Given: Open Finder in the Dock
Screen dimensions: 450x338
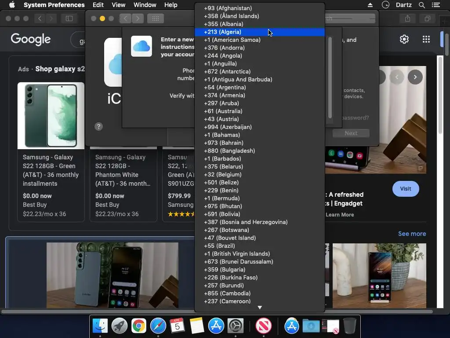Looking at the screenshot, I should click(x=100, y=326).
